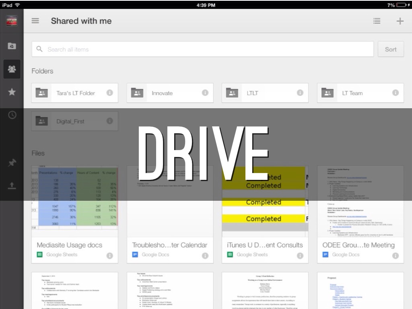Tap the account avatar thumbnail
The width and height of the screenshot is (412, 309).
(x=12, y=21)
